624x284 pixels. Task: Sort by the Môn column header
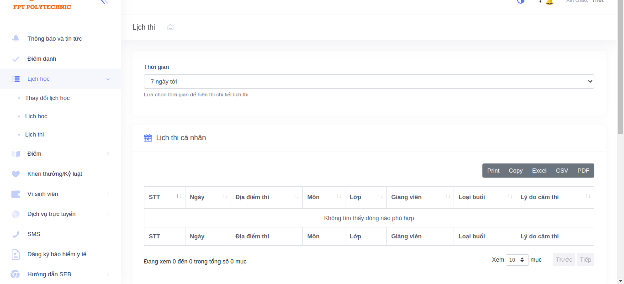coord(324,197)
